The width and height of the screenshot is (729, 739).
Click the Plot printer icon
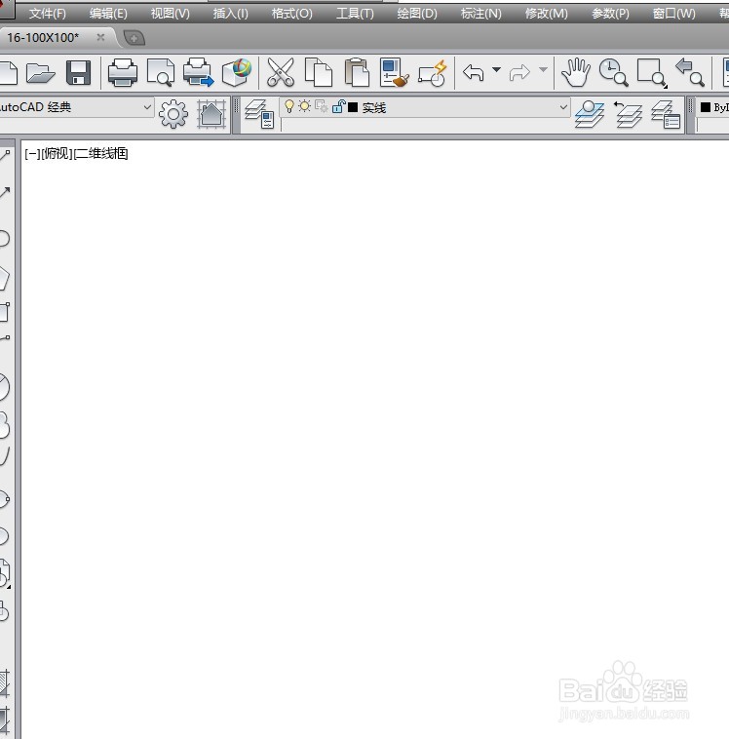[123, 72]
